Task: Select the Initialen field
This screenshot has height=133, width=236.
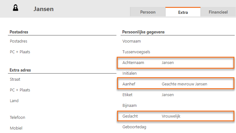Action: click(x=175, y=73)
